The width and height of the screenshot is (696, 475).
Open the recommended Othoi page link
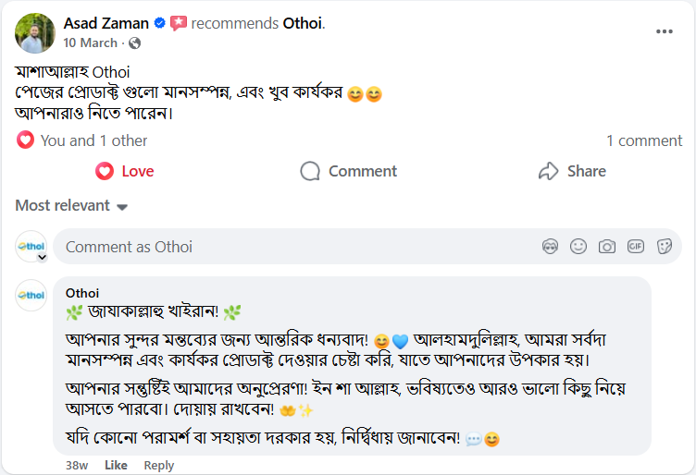pyautogui.click(x=303, y=22)
